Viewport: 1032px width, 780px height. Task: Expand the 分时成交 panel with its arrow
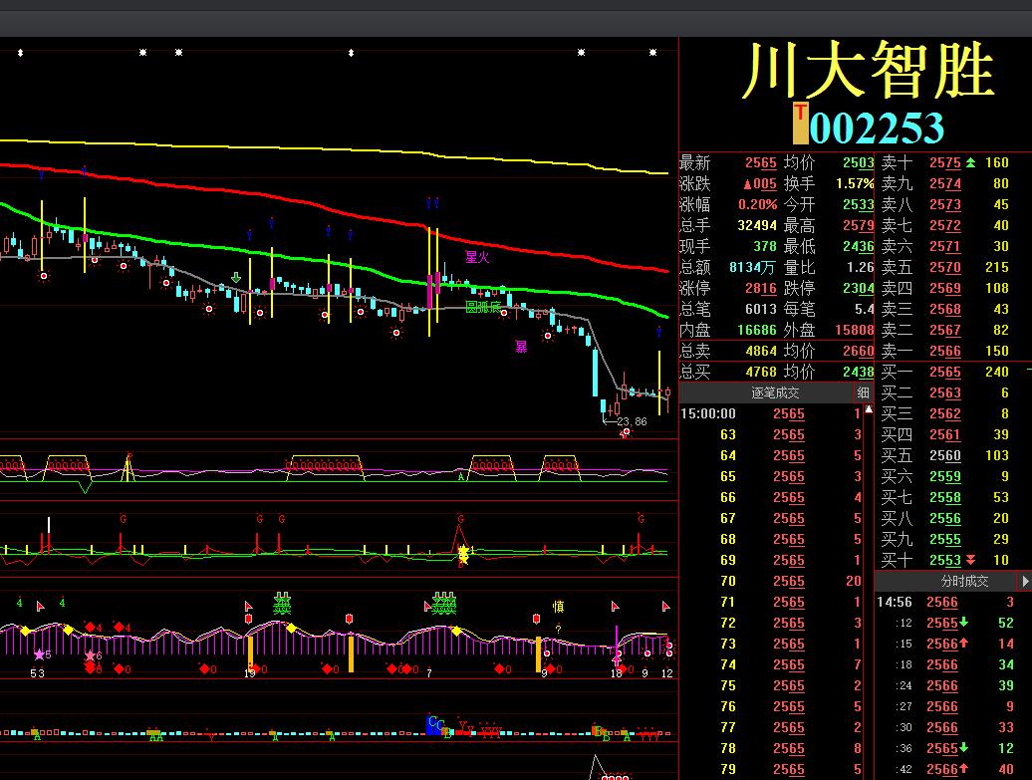(1025, 581)
